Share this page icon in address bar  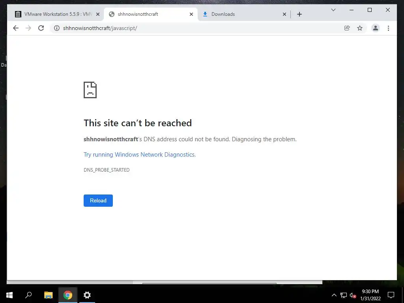(x=347, y=28)
